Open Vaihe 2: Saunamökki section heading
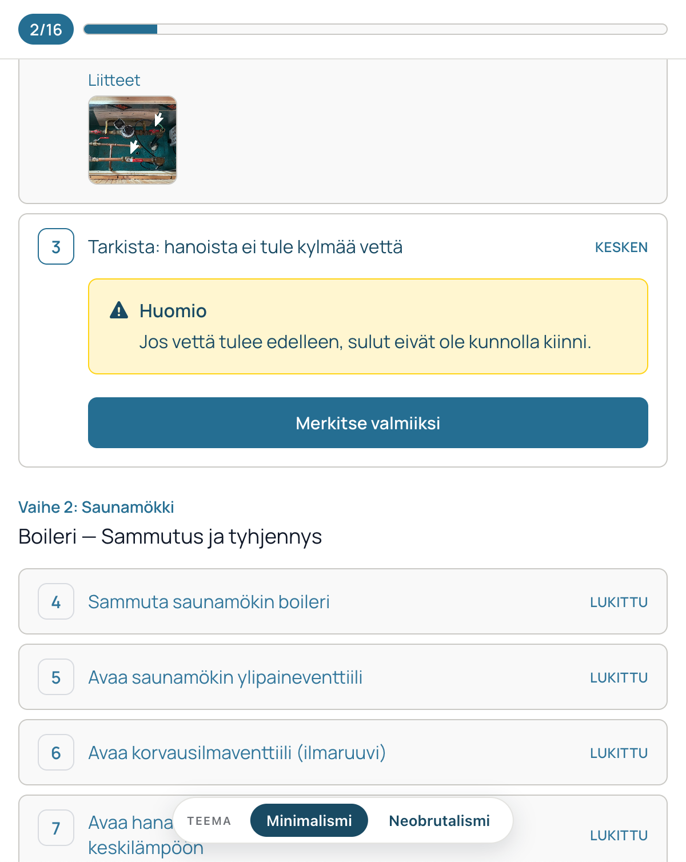The image size is (686, 862). click(x=96, y=507)
